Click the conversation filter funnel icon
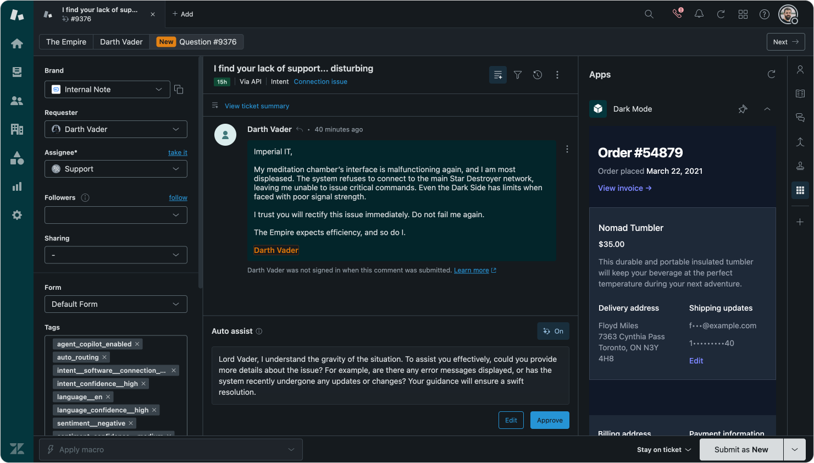The image size is (814, 463). pos(518,75)
